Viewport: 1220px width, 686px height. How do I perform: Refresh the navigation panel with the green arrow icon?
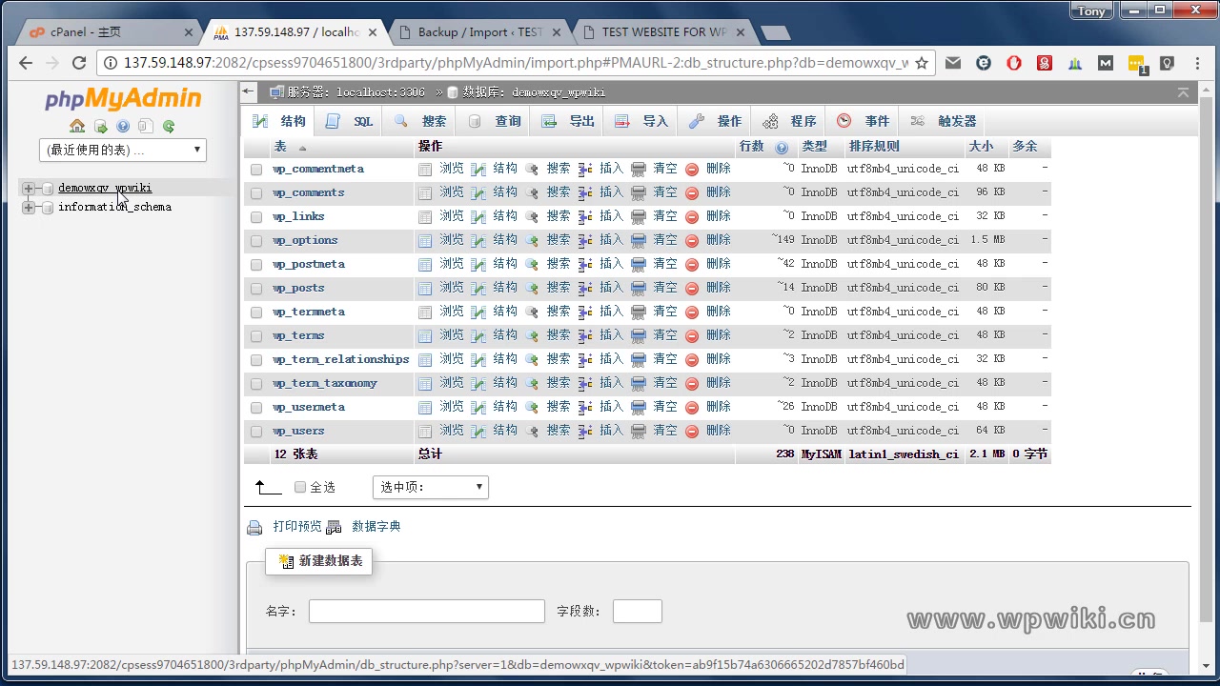(x=168, y=126)
